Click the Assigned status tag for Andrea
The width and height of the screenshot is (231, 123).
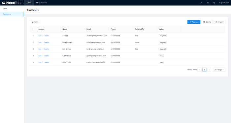[163, 36]
